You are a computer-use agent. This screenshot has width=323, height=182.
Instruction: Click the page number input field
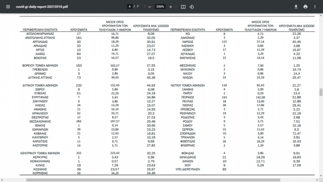coord(130,7)
